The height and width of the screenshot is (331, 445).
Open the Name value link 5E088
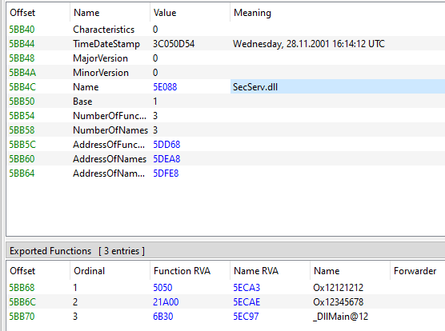165,86
